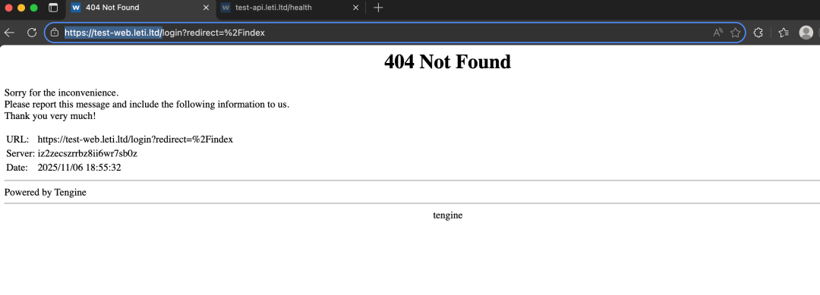Maximize window with green button
The image size is (820, 295).
(33, 8)
